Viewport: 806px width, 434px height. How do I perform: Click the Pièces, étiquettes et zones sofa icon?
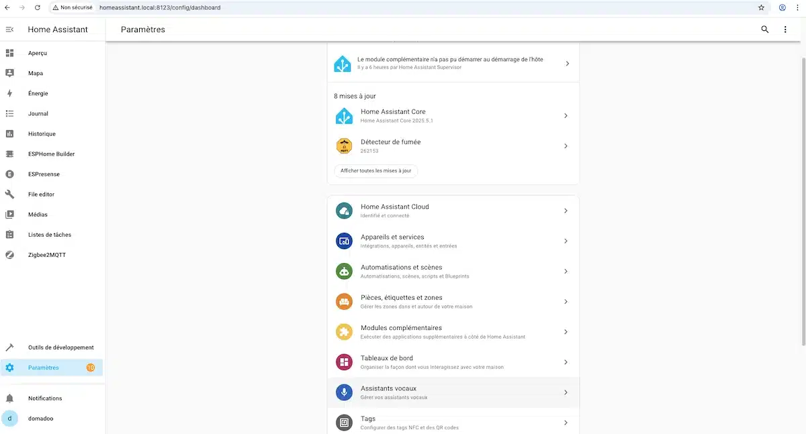[344, 301]
